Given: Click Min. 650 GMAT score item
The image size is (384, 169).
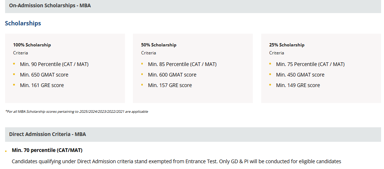Looking at the screenshot, I should [x=44, y=75].
